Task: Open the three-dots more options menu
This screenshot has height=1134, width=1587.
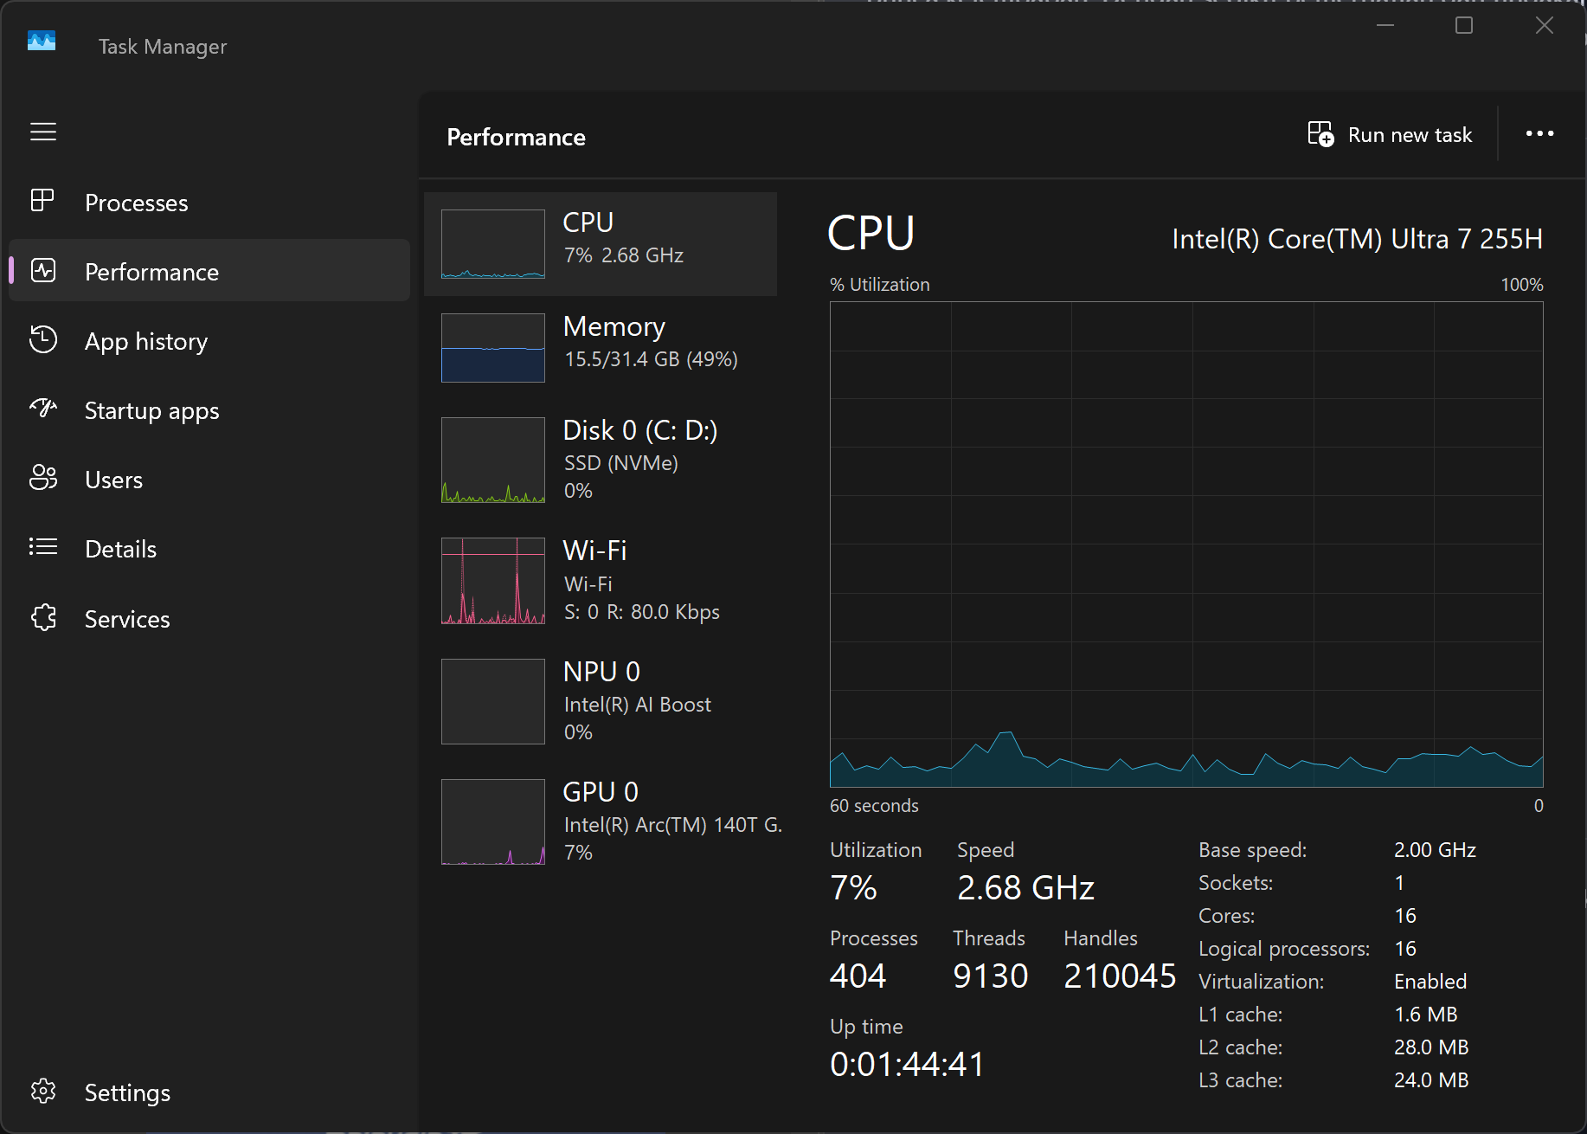Action: click(x=1539, y=134)
